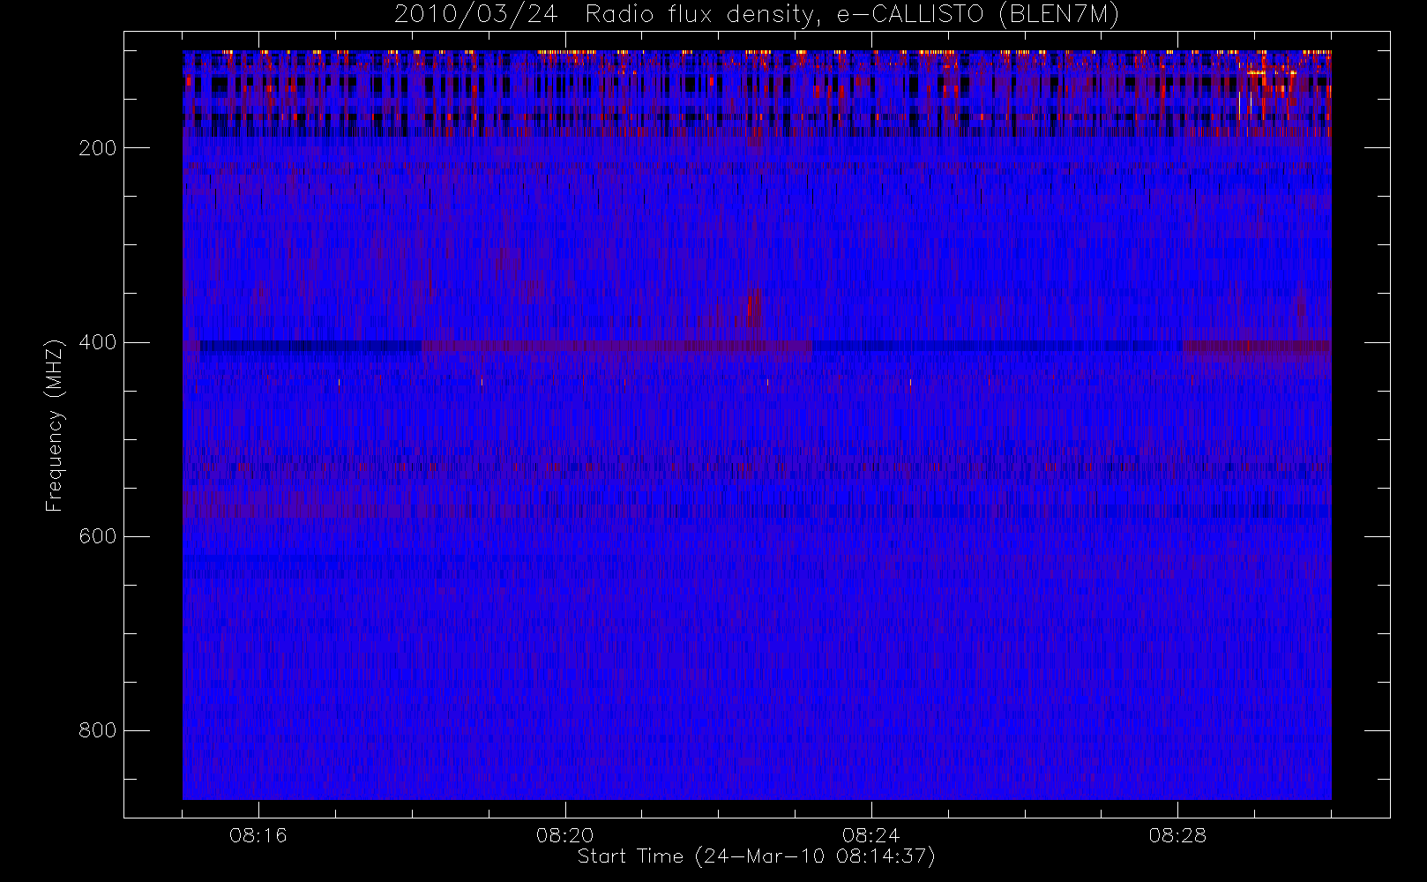Click the 'Frequency (MHz)' axis label
Screen dimensions: 1427x882
(x=55, y=425)
